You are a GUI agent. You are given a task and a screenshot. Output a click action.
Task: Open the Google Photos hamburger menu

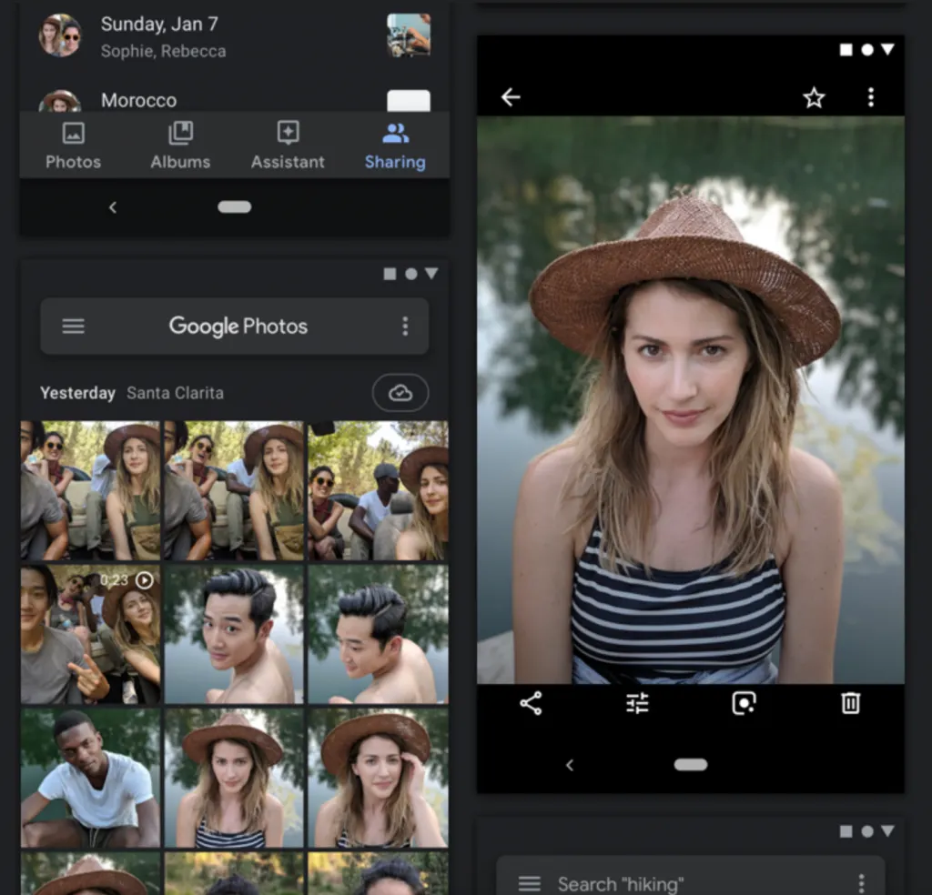coord(74,327)
